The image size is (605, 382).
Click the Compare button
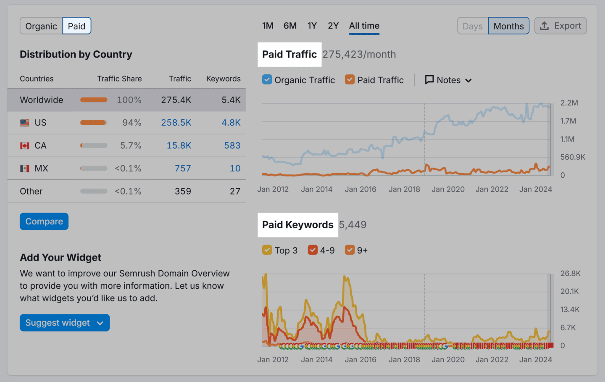pyautogui.click(x=44, y=221)
